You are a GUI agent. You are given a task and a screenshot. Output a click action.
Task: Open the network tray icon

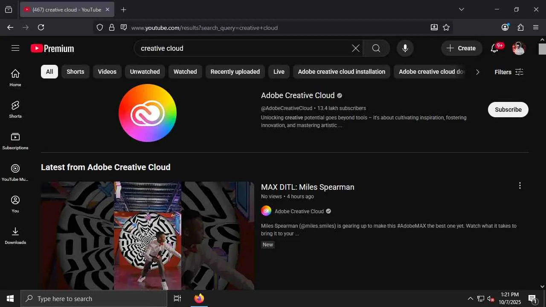(x=481, y=298)
